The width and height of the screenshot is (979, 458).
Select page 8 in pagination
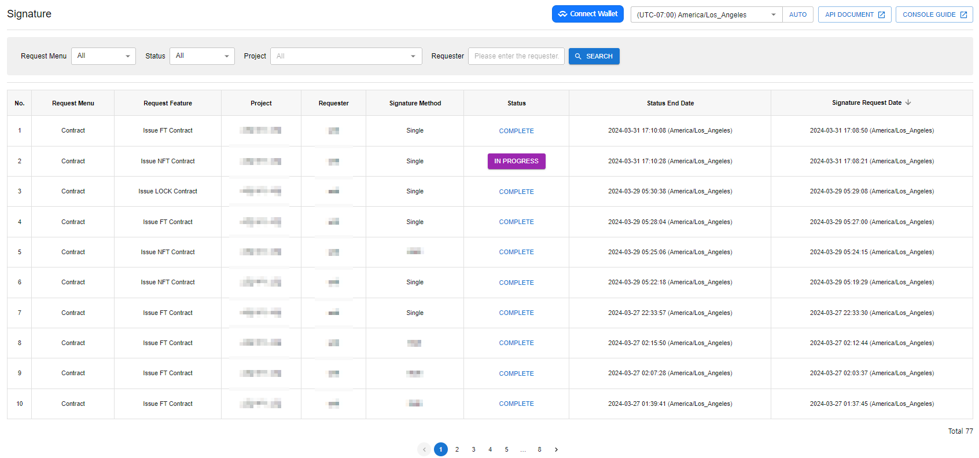pyautogui.click(x=540, y=449)
